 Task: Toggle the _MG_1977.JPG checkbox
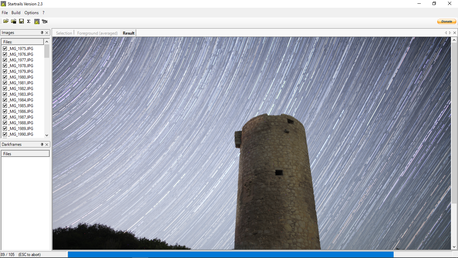click(x=5, y=60)
